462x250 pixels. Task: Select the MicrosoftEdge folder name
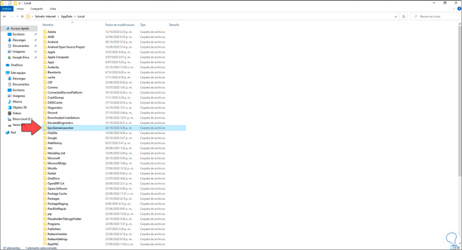[57, 163]
